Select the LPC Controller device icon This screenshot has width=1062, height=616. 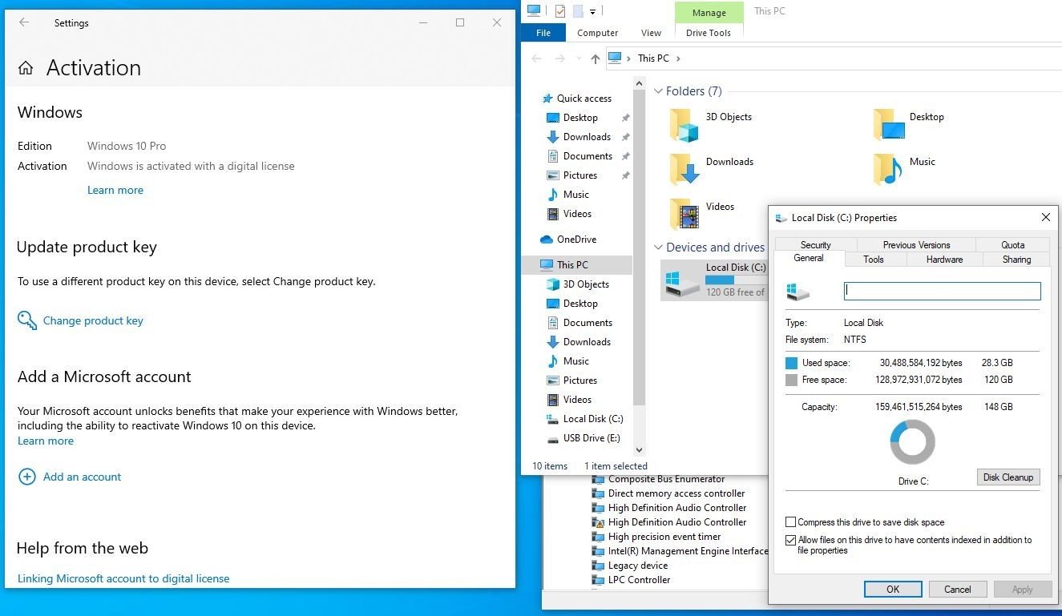[598, 580]
